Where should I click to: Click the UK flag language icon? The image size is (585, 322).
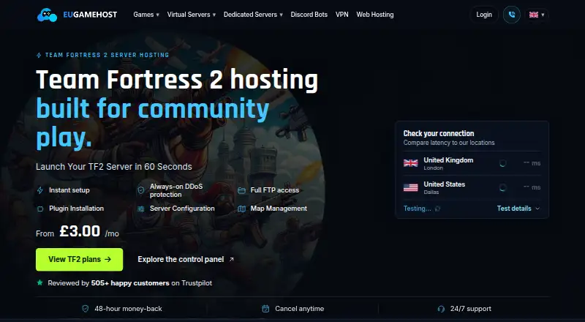click(x=534, y=15)
